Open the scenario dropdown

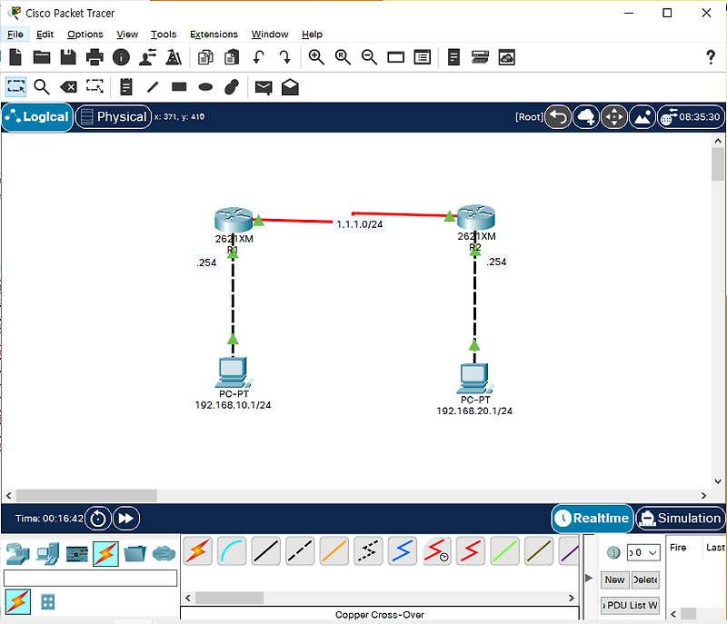click(x=643, y=552)
